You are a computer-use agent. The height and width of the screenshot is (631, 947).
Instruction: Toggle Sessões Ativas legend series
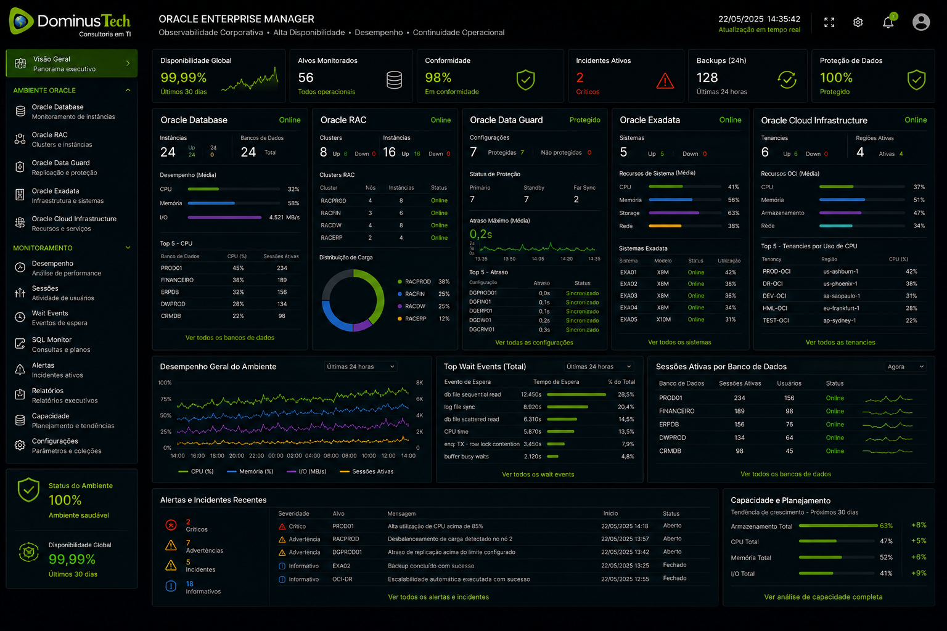pos(366,471)
